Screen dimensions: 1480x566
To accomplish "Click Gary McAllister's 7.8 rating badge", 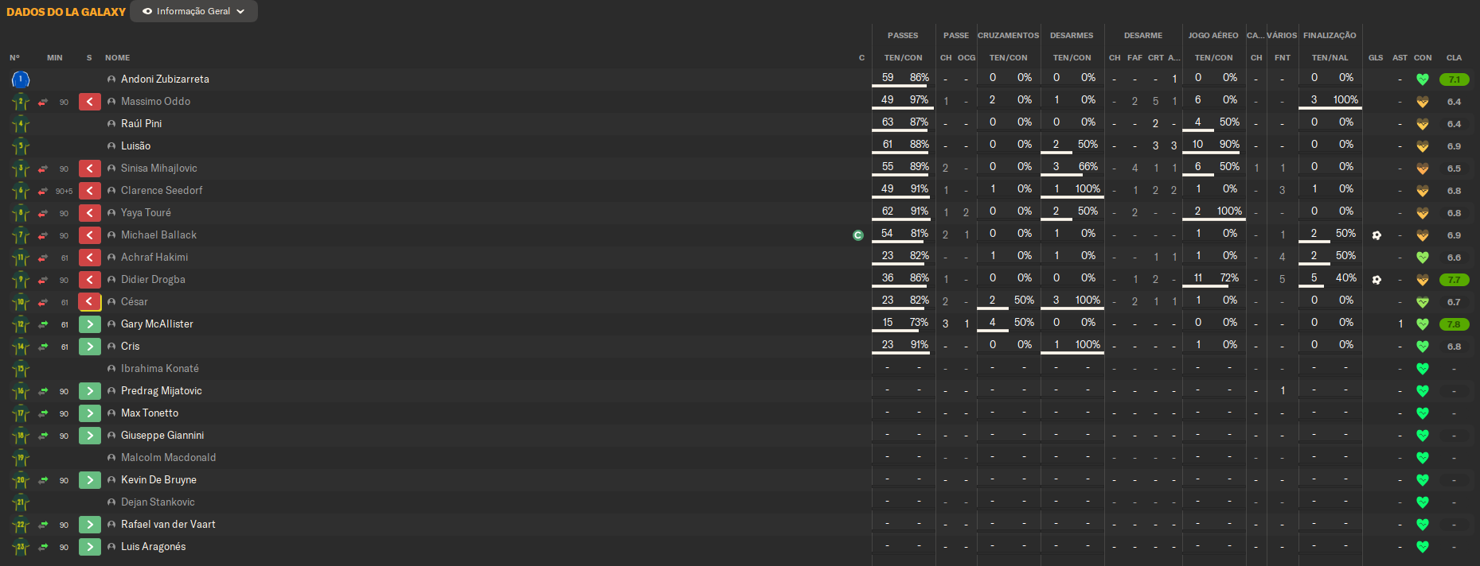I will [x=1454, y=324].
